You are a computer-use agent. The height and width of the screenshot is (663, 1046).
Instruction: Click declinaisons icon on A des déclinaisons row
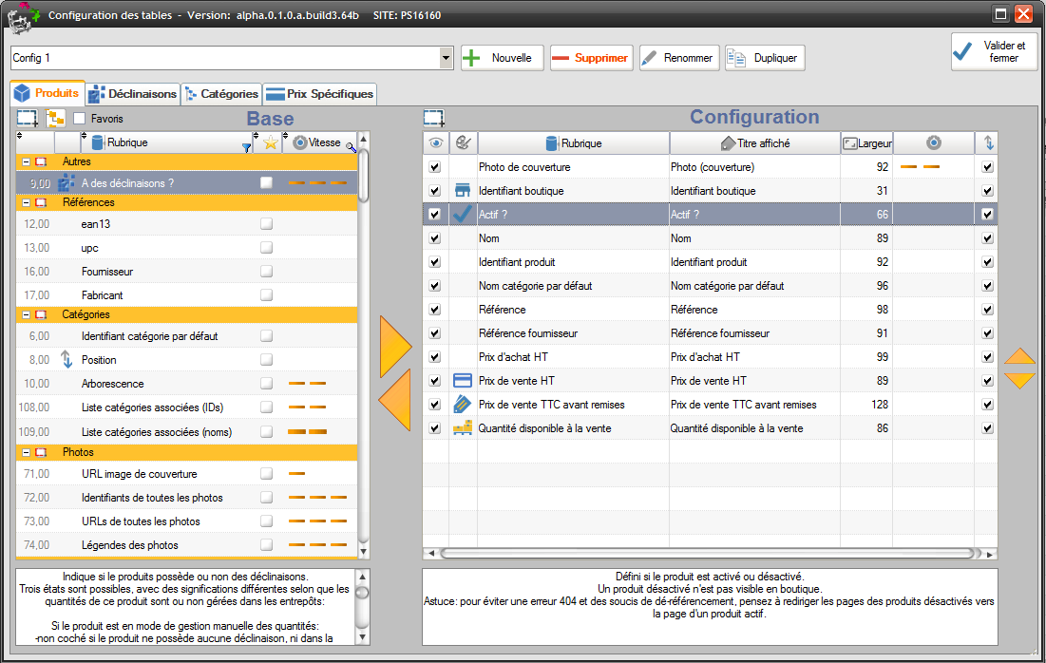coord(67,182)
